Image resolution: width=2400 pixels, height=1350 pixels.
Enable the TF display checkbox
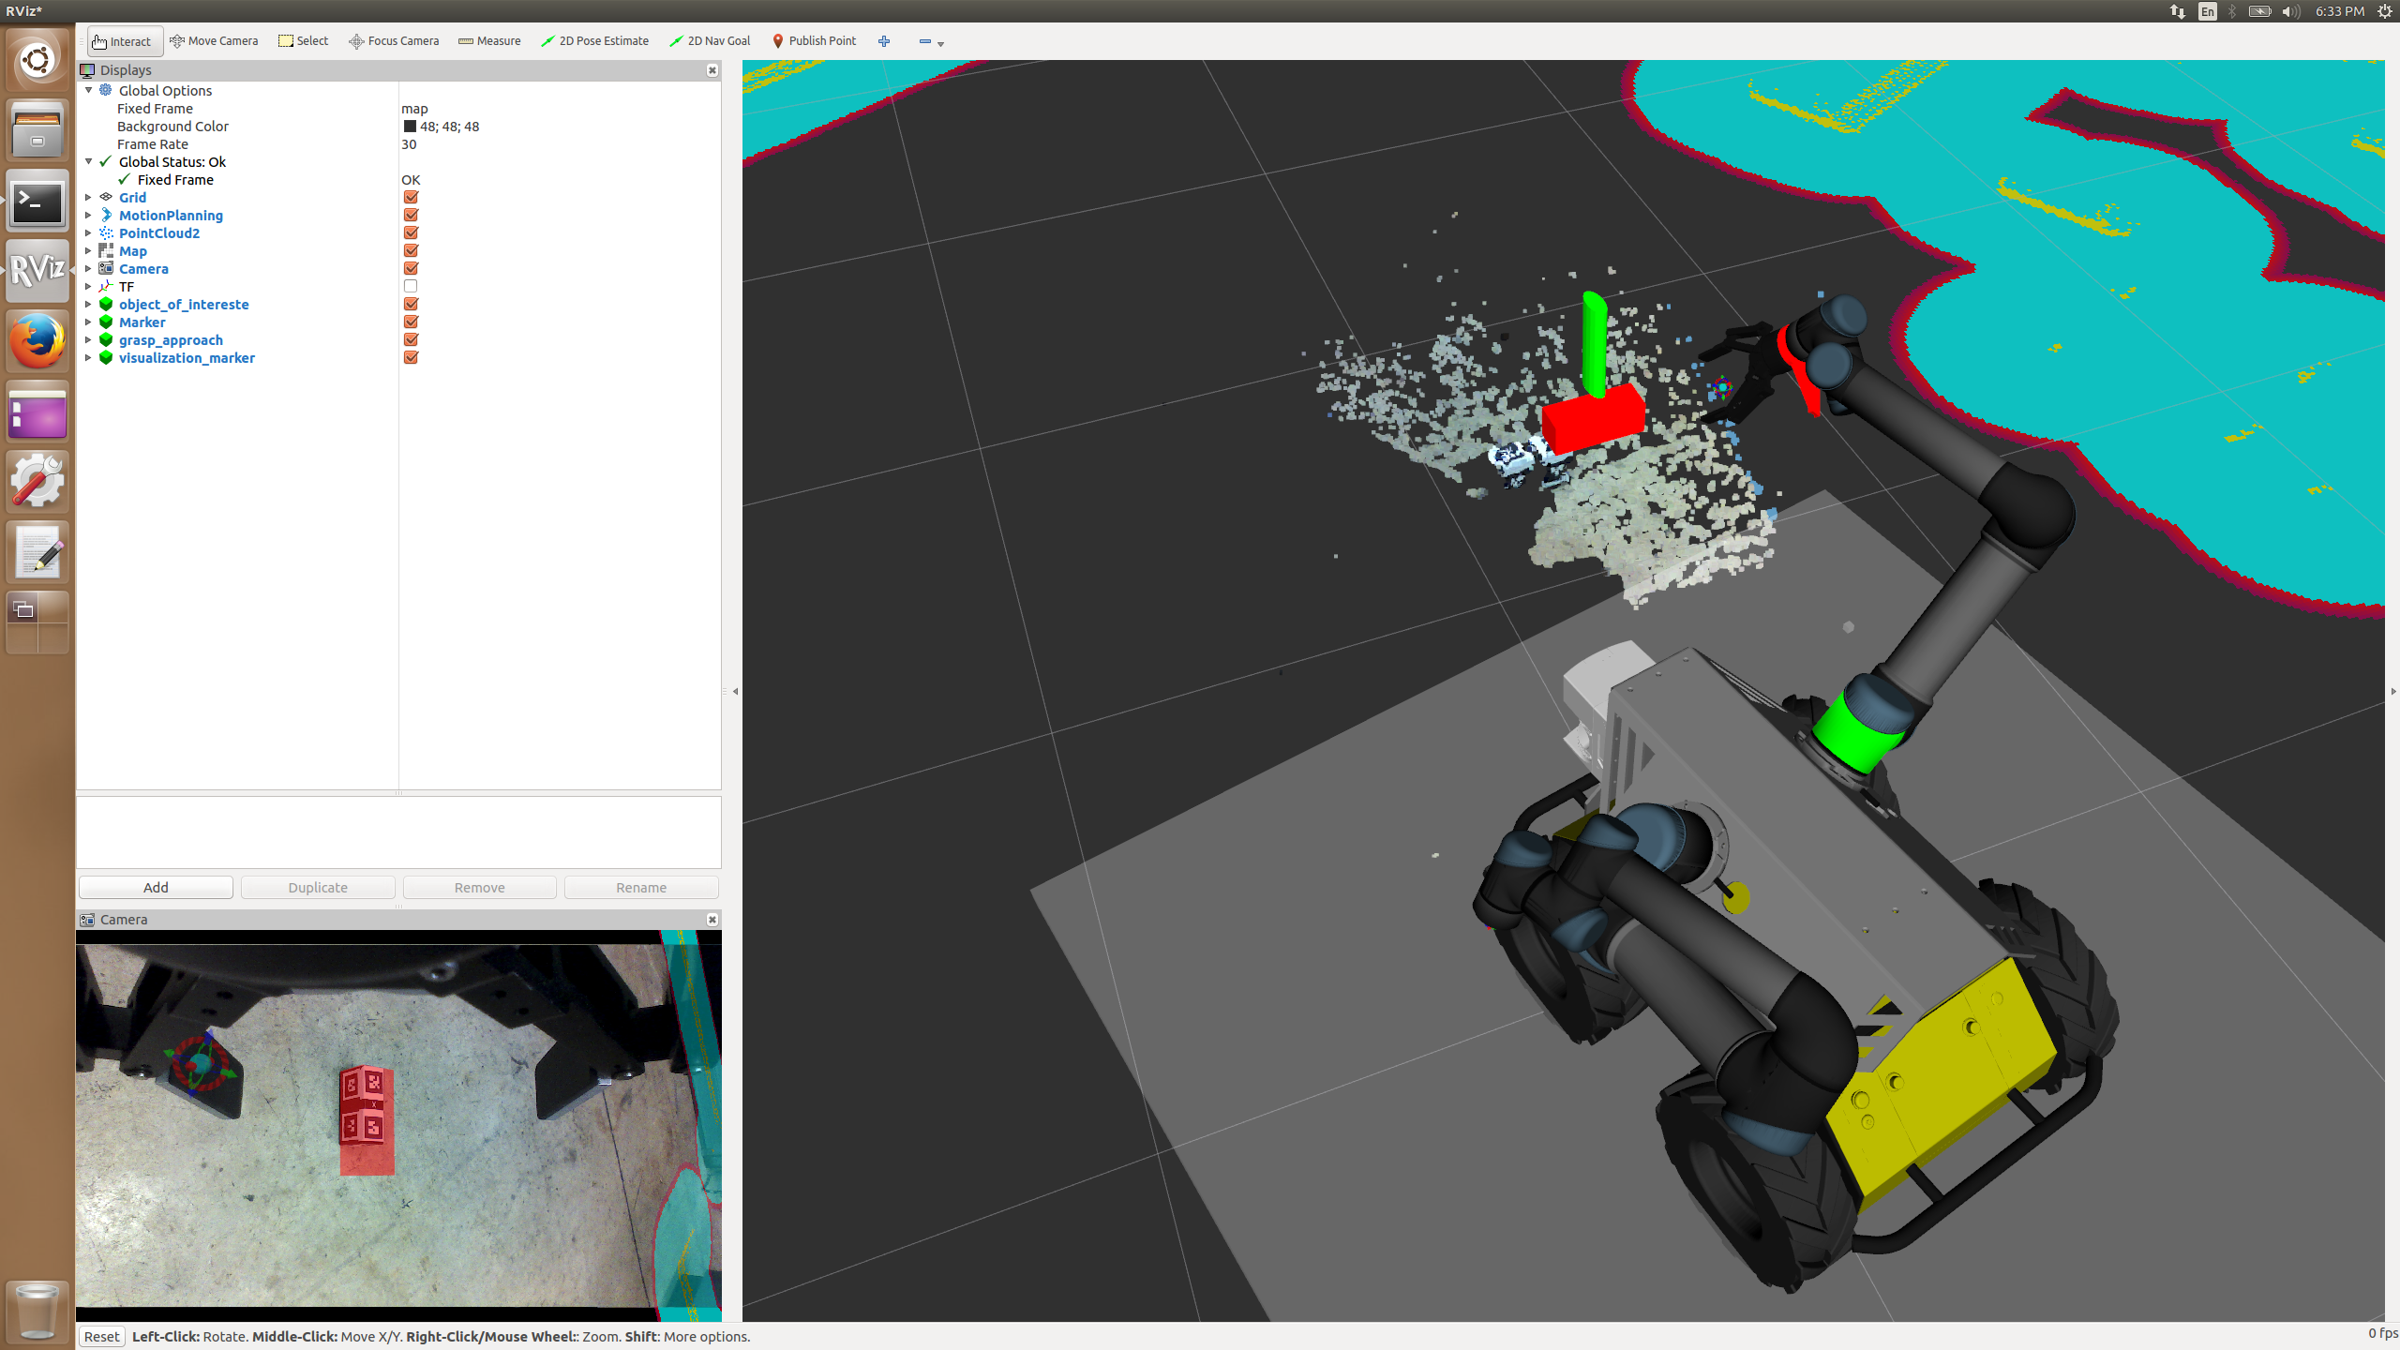(411, 287)
